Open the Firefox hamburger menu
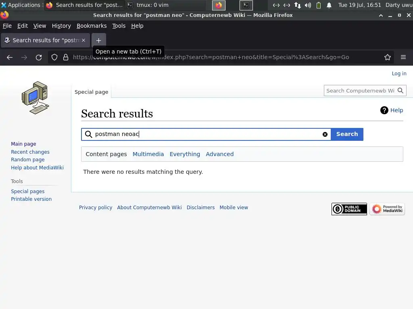 (403, 57)
